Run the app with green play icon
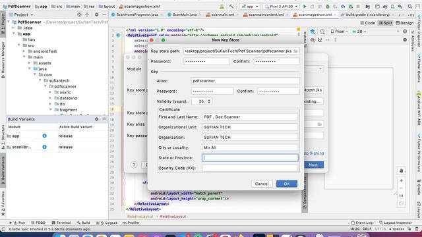This screenshot has width=422, height=237. 305,7
